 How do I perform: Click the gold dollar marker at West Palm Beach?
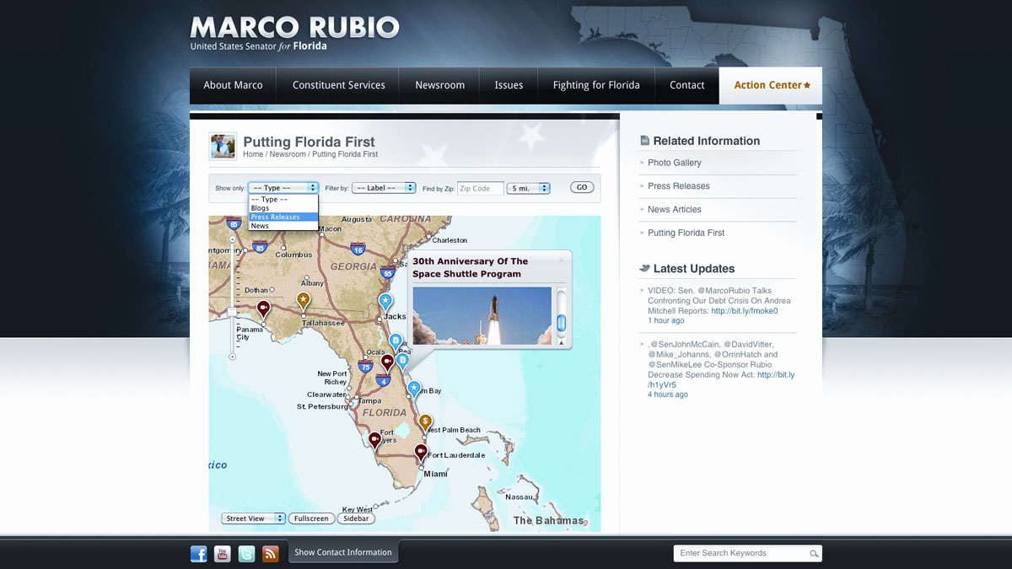click(426, 421)
